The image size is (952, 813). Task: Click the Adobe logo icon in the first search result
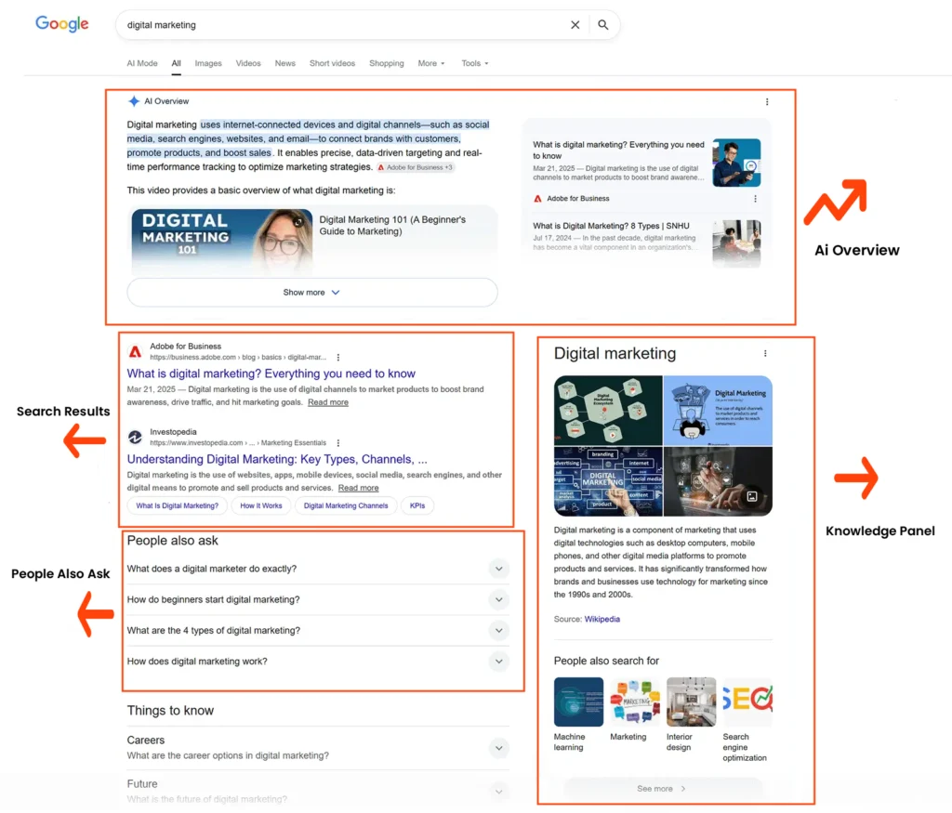pos(136,351)
